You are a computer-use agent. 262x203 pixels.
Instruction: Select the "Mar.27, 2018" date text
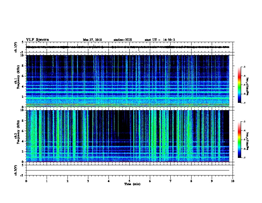(92, 40)
